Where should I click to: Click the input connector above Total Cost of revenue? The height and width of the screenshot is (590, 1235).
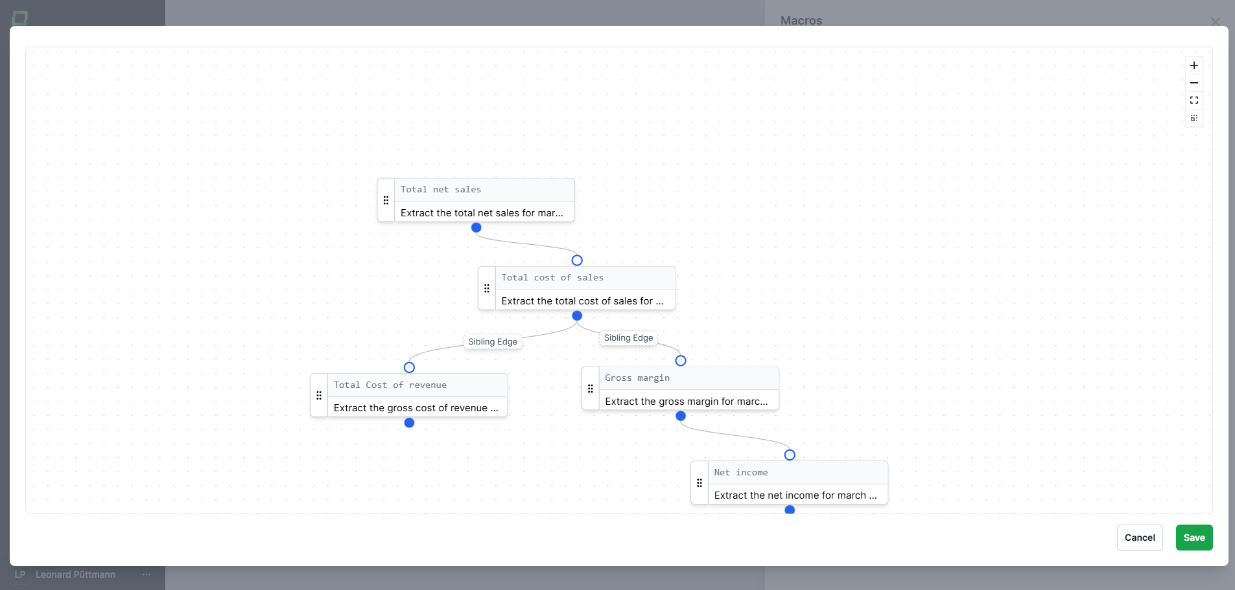409,367
